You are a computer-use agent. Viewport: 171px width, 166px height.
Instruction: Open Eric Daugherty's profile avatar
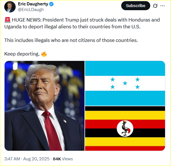10,7
